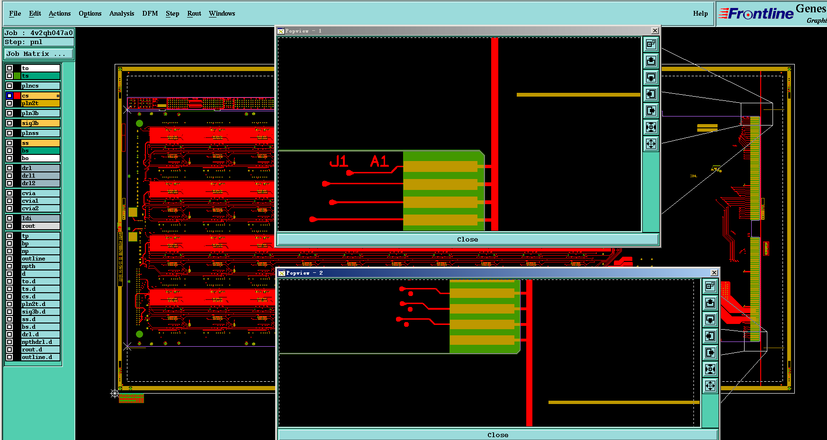Click the small indicator on cs layer row
Viewport: 827px width, 440px height.
click(x=58, y=96)
